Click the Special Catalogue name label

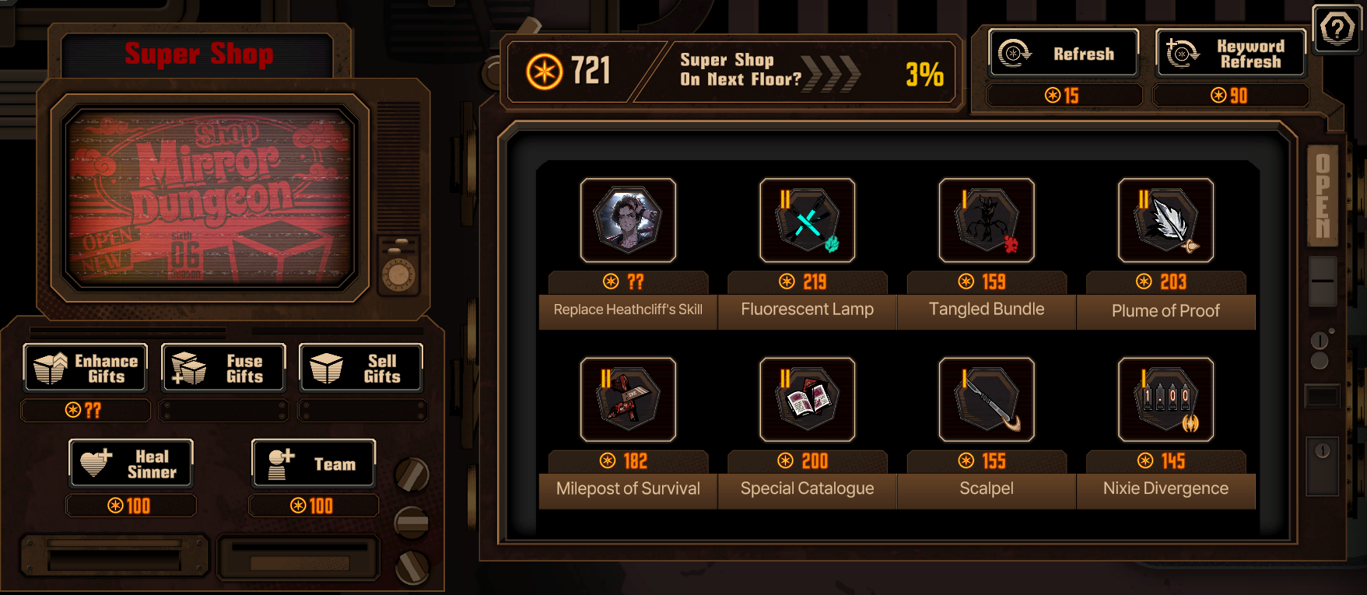point(808,488)
